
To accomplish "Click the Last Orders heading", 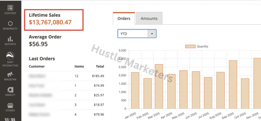I will [x=42, y=58].
